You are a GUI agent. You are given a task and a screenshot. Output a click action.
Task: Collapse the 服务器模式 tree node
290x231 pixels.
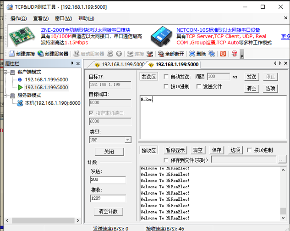(x=6, y=96)
